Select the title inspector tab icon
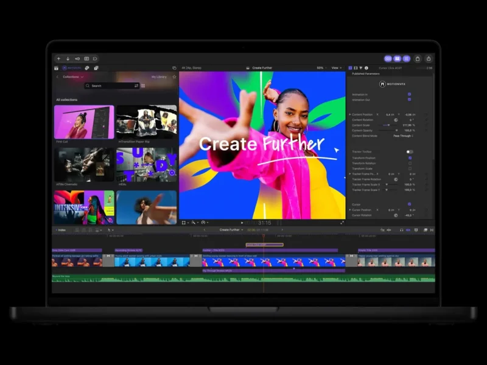 coord(351,68)
